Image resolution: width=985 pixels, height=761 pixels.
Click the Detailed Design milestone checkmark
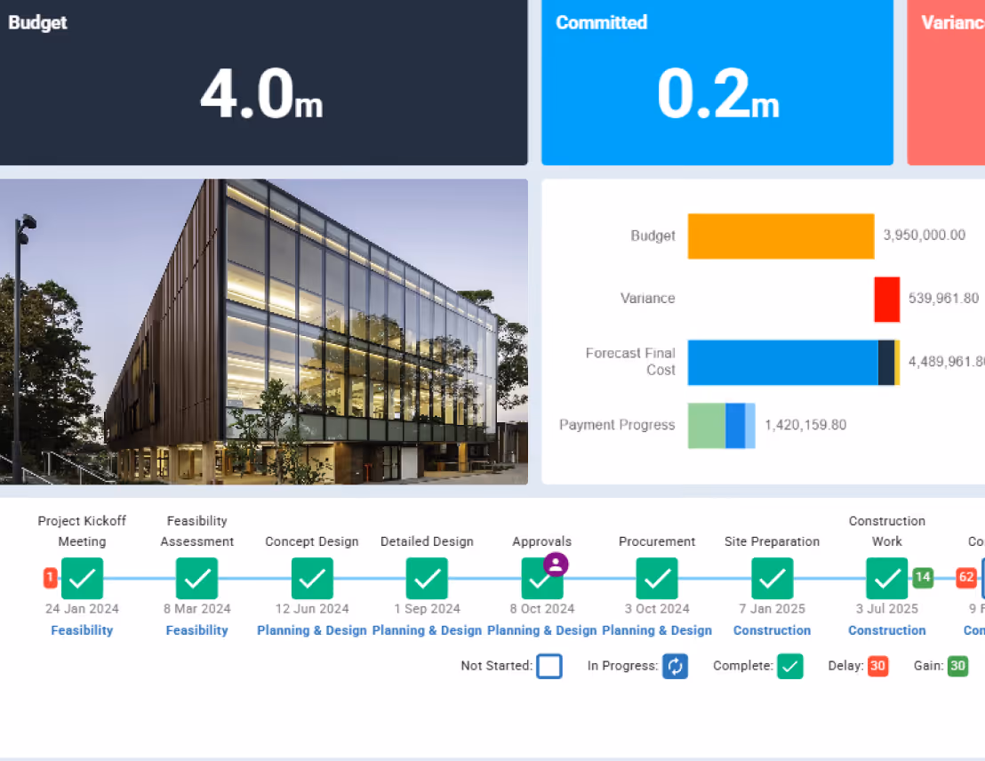tap(427, 578)
